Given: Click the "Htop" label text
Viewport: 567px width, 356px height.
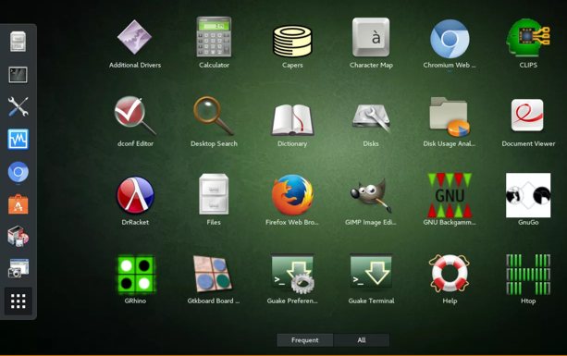Looking at the screenshot, I should click(x=528, y=301).
